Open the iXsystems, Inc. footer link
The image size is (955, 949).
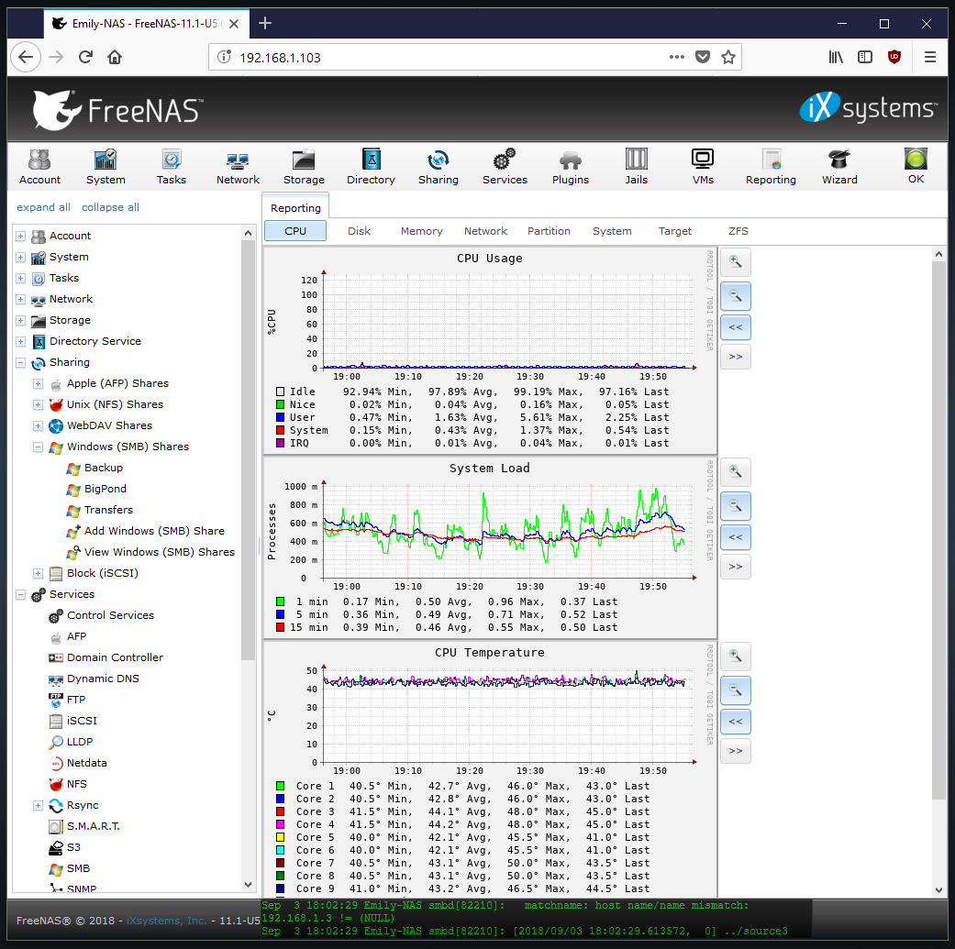[166, 921]
